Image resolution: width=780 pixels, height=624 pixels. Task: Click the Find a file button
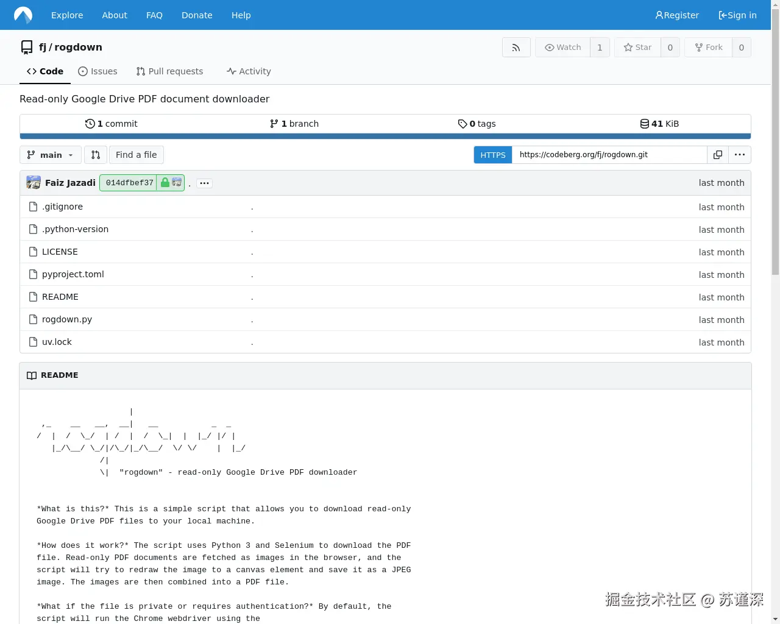pos(136,155)
